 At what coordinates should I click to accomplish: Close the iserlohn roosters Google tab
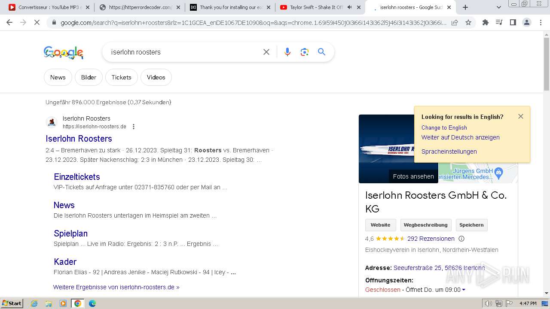click(449, 7)
